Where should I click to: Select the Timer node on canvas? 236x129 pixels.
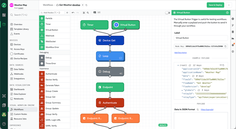click(95, 25)
